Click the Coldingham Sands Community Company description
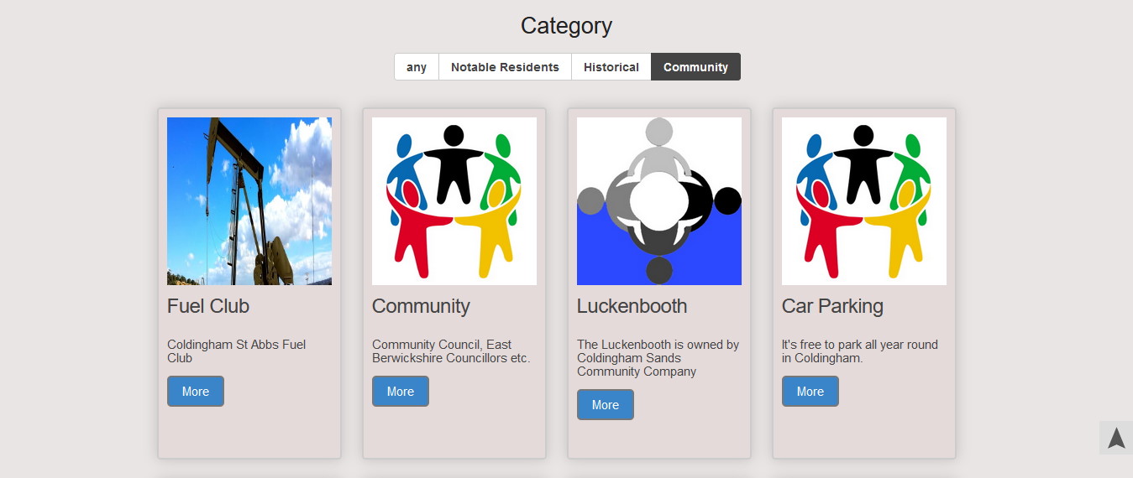Image resolution: width=1133 pixels, height=478 pixels. pyautogui.click(x=658, y=357)
